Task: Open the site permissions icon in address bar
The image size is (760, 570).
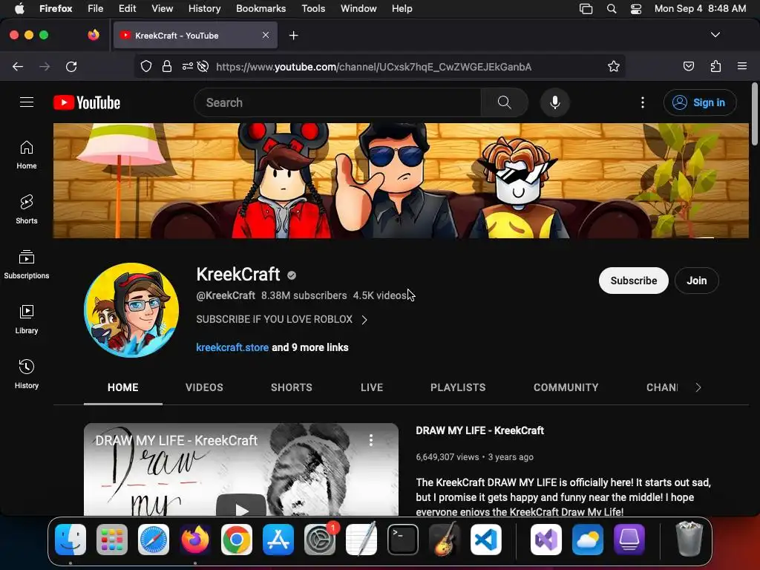Action: tap(188, 66)
